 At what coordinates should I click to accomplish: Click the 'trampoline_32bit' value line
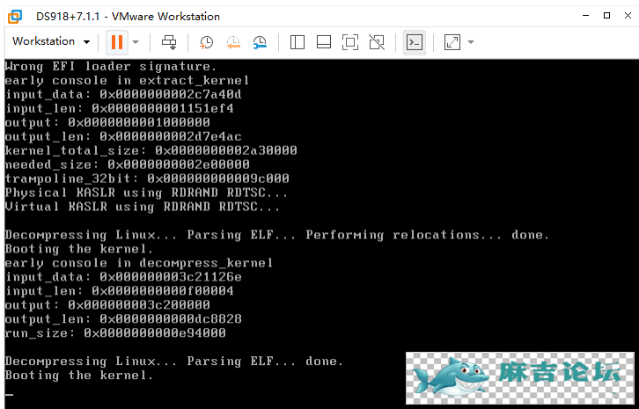click(147, 179)
